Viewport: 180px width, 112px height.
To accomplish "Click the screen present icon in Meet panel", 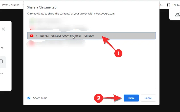I will 1,62.
